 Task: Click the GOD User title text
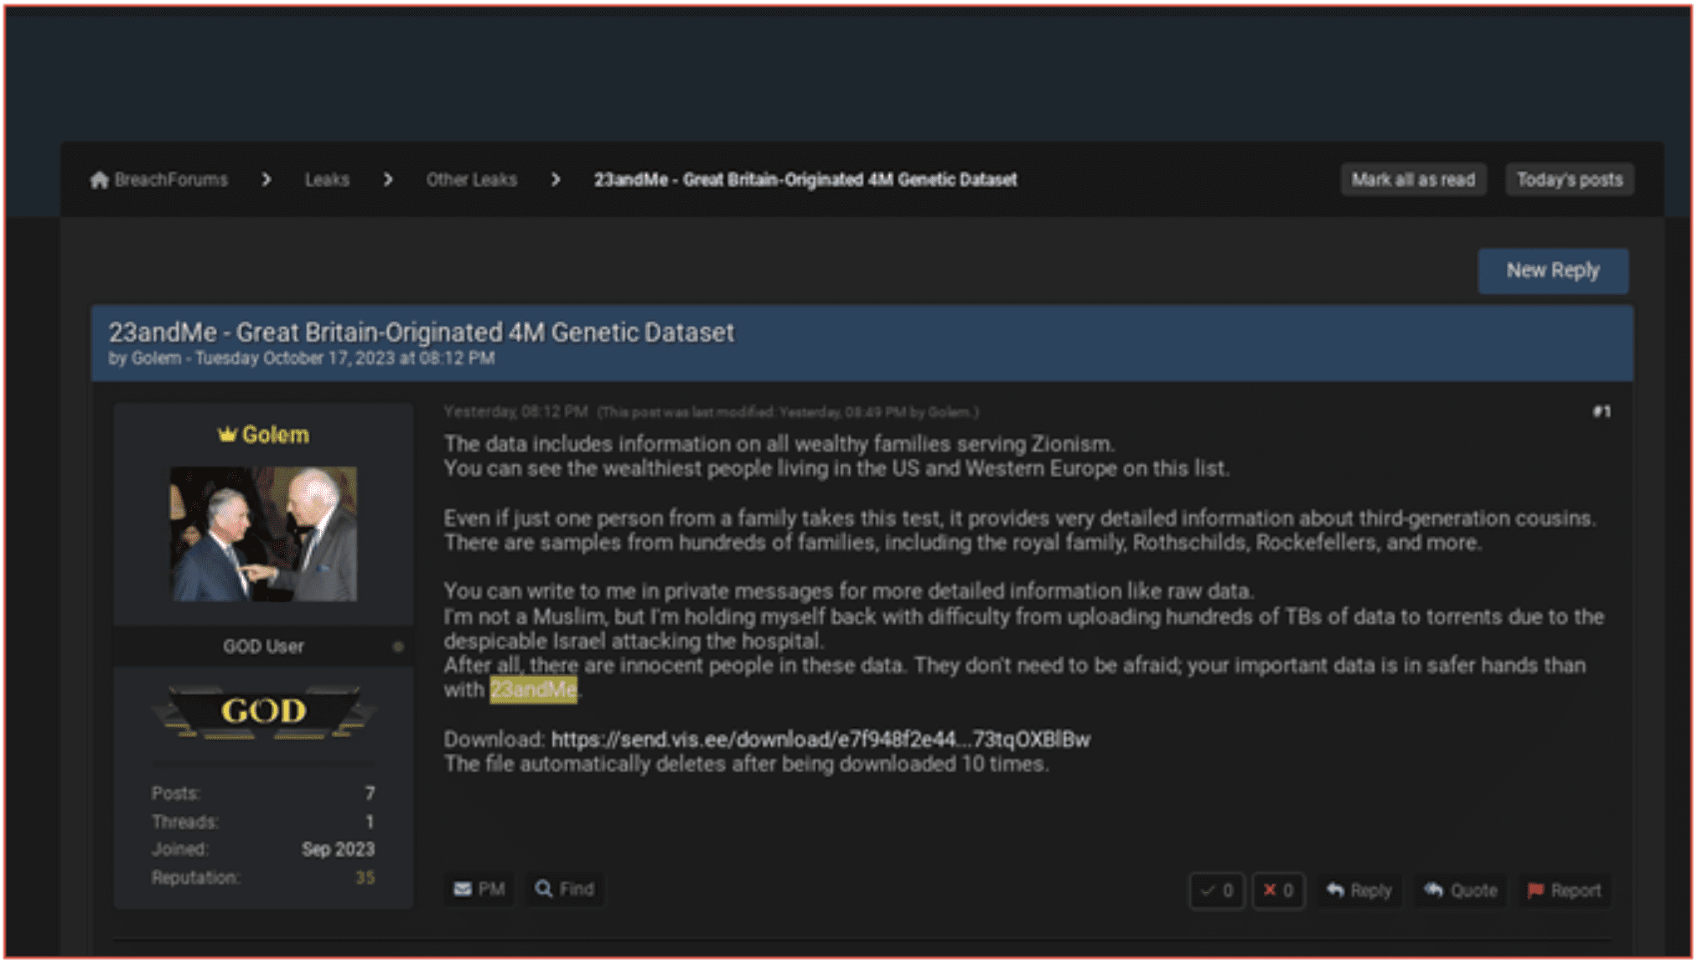coord(263,647)
